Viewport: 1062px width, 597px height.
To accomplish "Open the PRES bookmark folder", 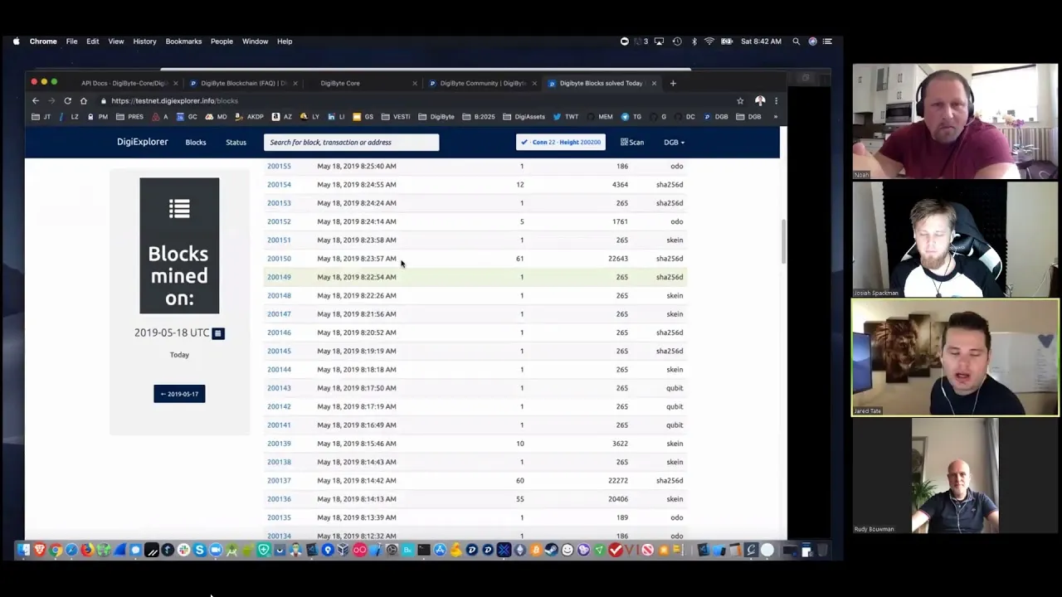I will (130, 117).
